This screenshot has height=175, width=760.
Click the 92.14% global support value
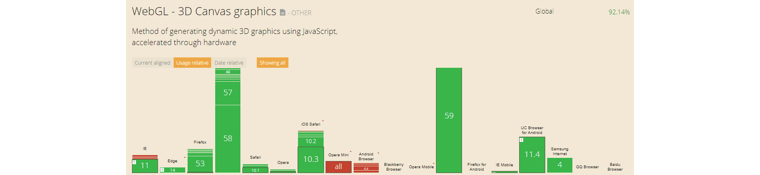[619, 12]
